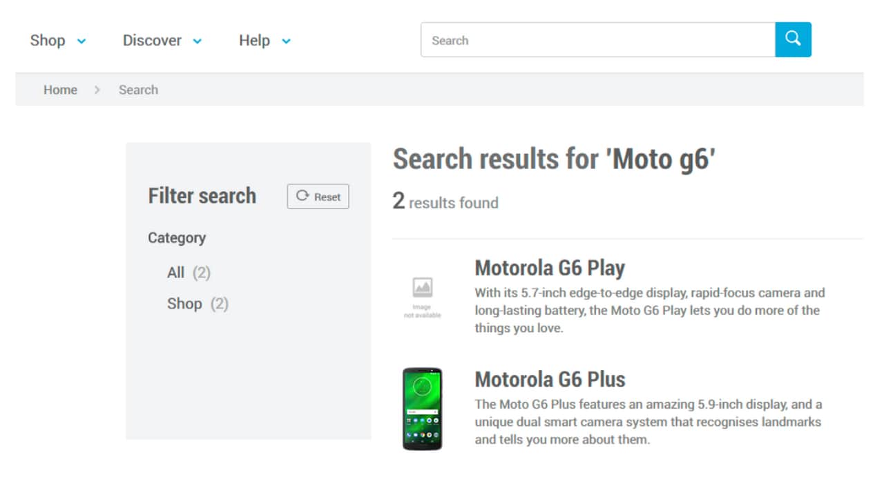Viewport: 884px width, 497px height.
Task: Click the magnifying glass search button
Action: pos(793,39)
